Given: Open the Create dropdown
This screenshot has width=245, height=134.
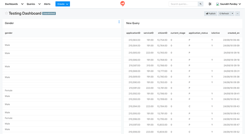Looking at the screenshot, I should 62,4.
